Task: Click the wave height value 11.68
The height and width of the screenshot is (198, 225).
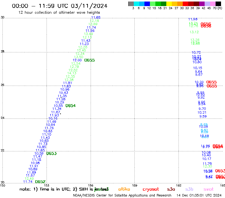Action: (96, 17)
